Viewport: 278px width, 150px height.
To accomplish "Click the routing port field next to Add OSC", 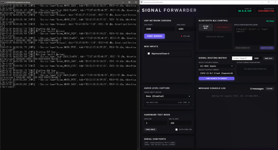I will (x=258, y=58).
